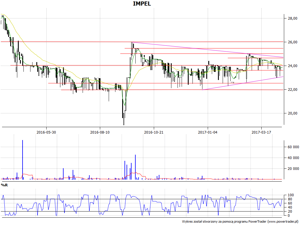Click the 22,00 price axis label
This screenshot has height=225, width=300.
[293, 90]
